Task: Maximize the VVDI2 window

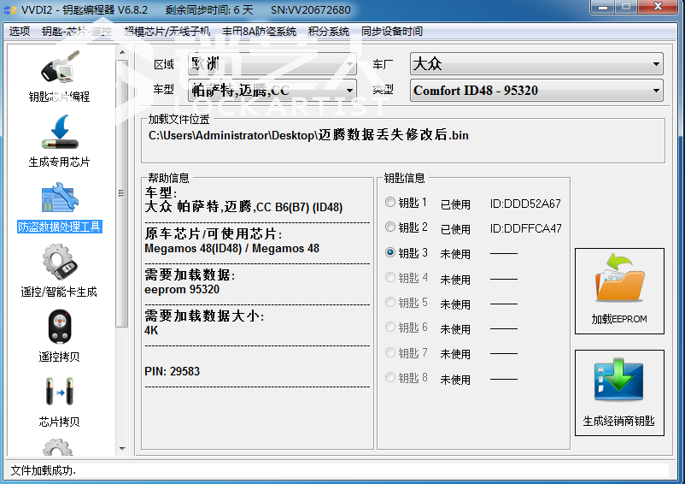Action: click(x=626, y=7)
